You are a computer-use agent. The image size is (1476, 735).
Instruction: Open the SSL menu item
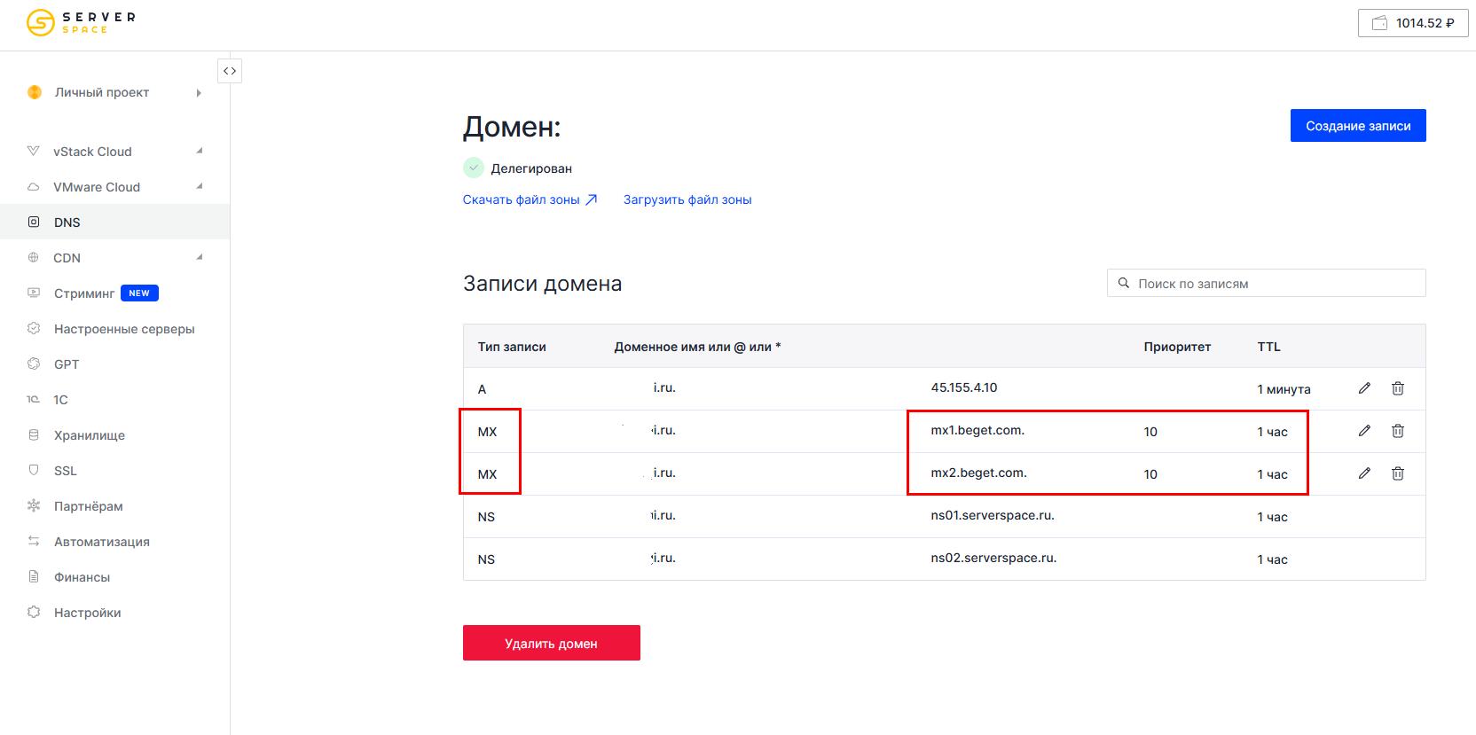(66, 471)
